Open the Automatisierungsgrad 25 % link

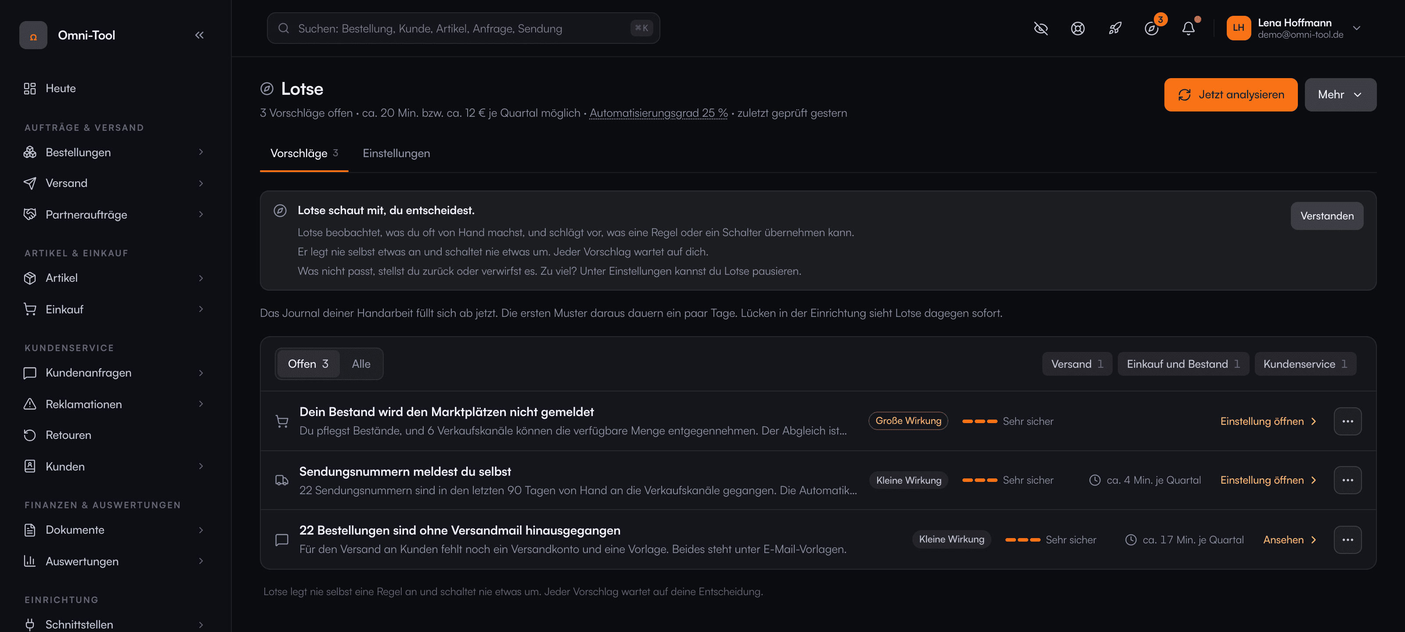658,113
